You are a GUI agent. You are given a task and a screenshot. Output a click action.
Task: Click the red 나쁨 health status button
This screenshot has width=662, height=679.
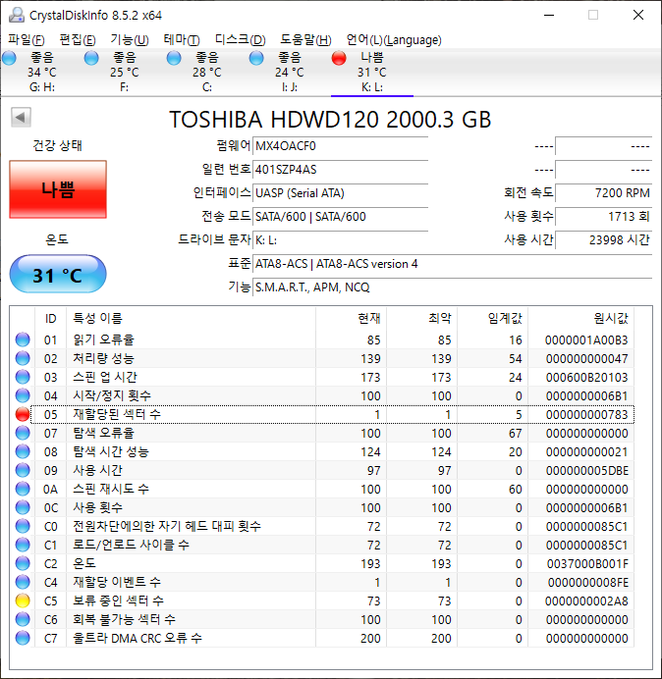click(58, 189)
